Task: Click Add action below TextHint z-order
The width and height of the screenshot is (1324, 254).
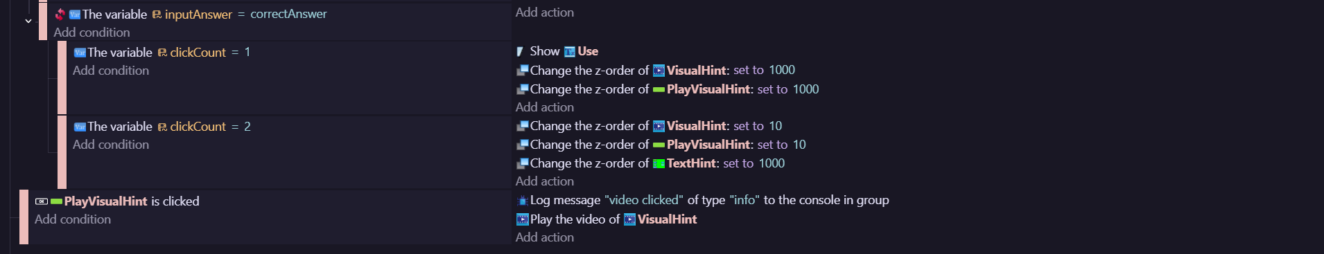Action: point(545,181)
